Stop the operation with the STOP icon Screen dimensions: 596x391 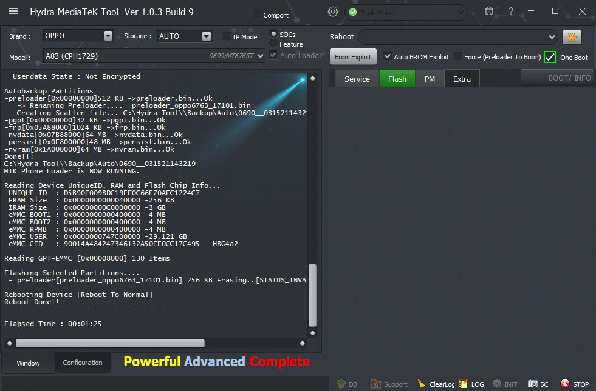575,384
